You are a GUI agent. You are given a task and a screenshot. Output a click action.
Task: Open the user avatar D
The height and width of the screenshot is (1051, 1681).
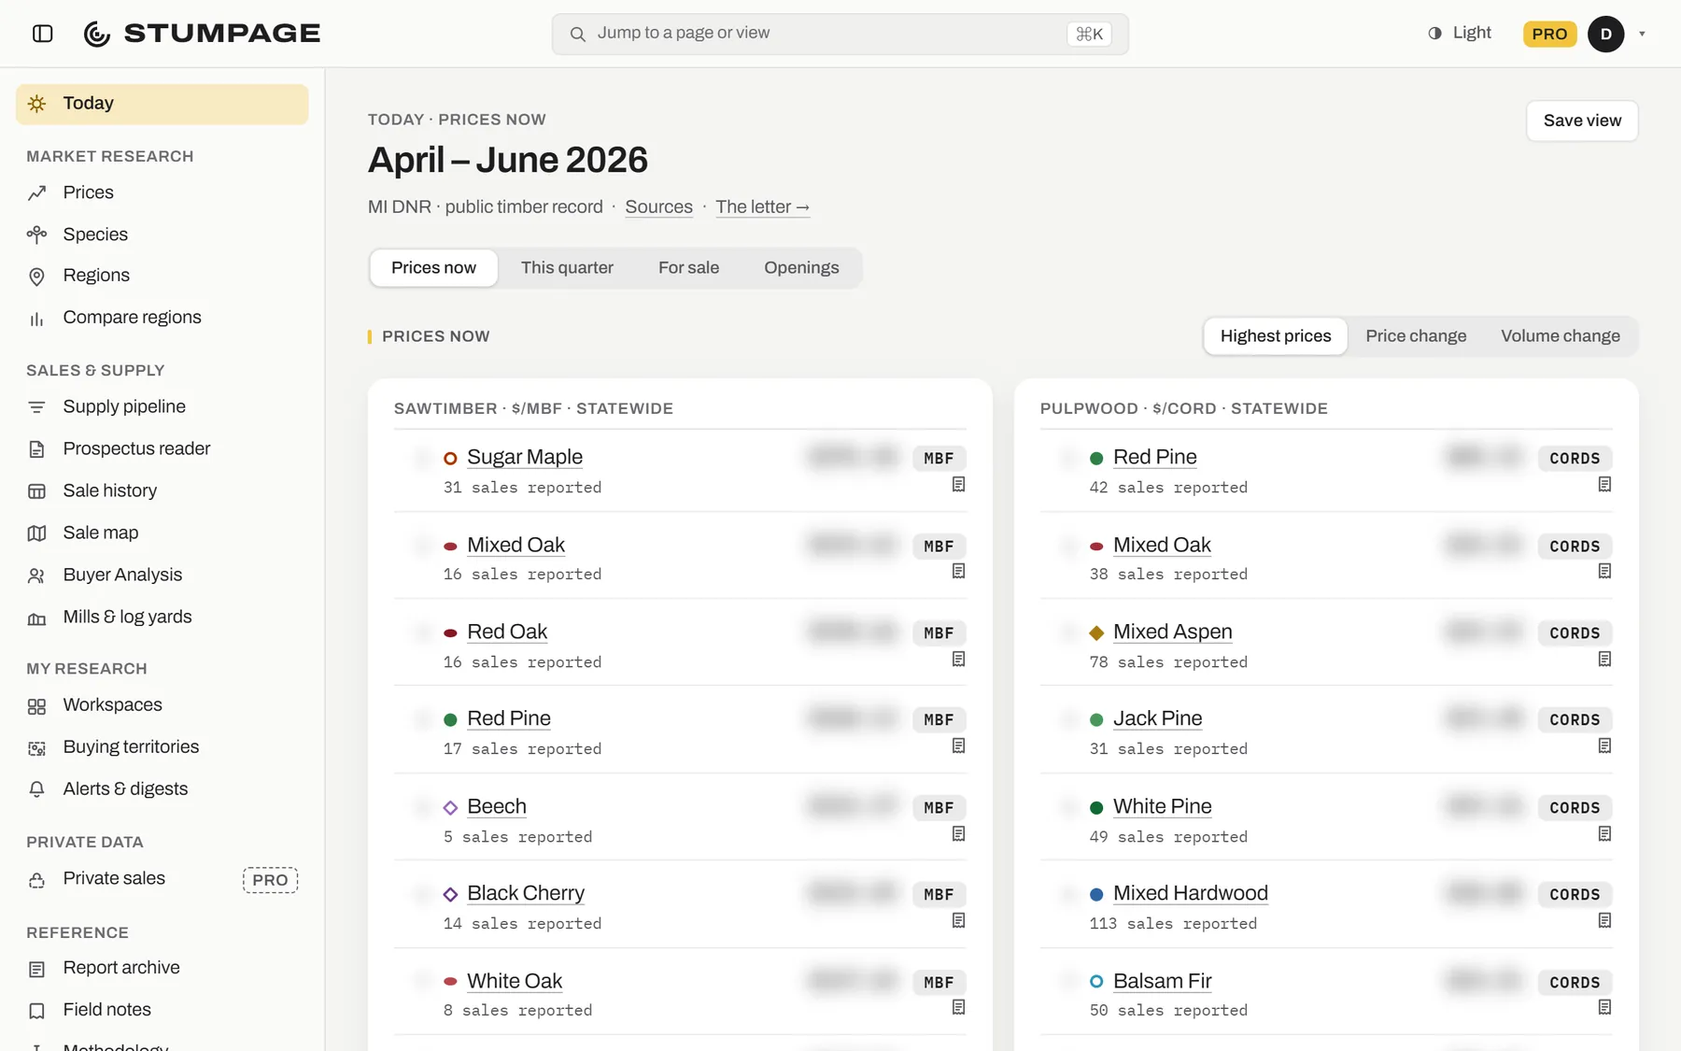(1605, 34)
